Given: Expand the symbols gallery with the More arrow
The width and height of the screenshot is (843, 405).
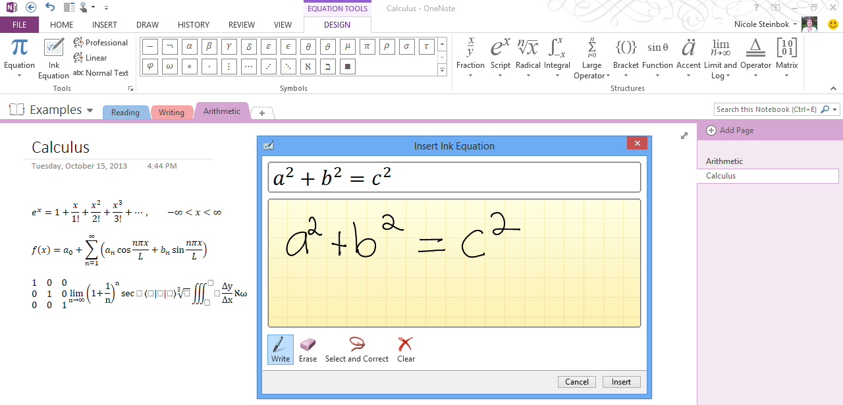Looking at the screenshot, I should [442, 70].
